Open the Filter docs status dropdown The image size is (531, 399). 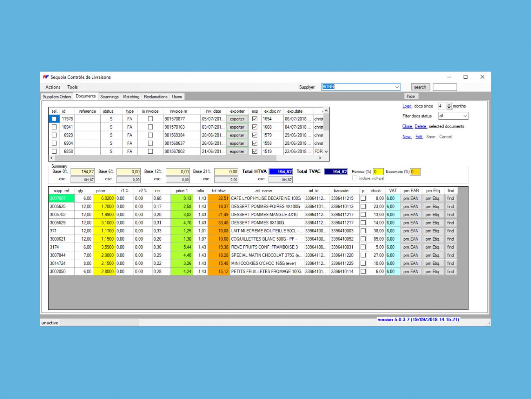[x=465, y=116]
